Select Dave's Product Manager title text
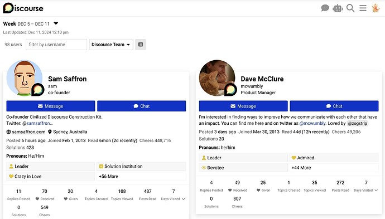Screen dimensions: 385x219 pos(258,93)
